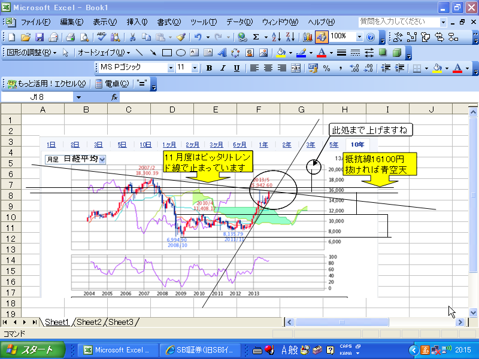Click the Merge and Center icon
The height and width of the screenshot is (359, 479).
click(295, 68)
